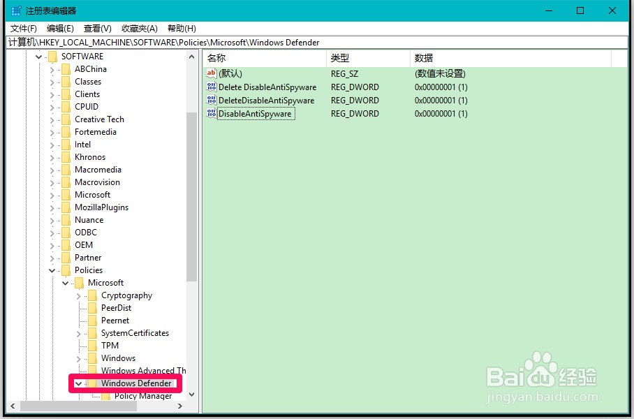Click the registry path address bar
The width and height of the screenshot is (634, 419).
coord(317,42)
